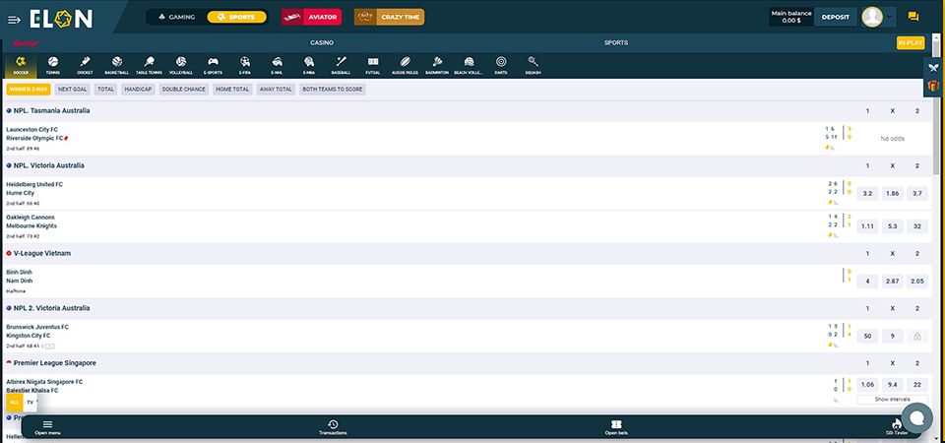
Task: Open SB-Tinder in bottom bar
Action: (x=896, y=426)
